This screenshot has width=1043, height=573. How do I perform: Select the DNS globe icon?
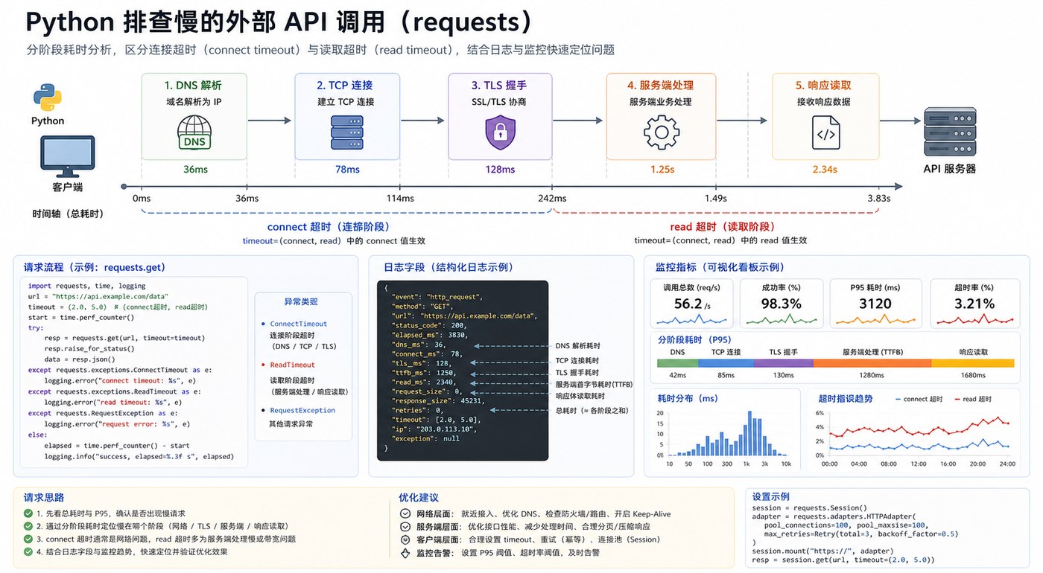tap(194, 133)
